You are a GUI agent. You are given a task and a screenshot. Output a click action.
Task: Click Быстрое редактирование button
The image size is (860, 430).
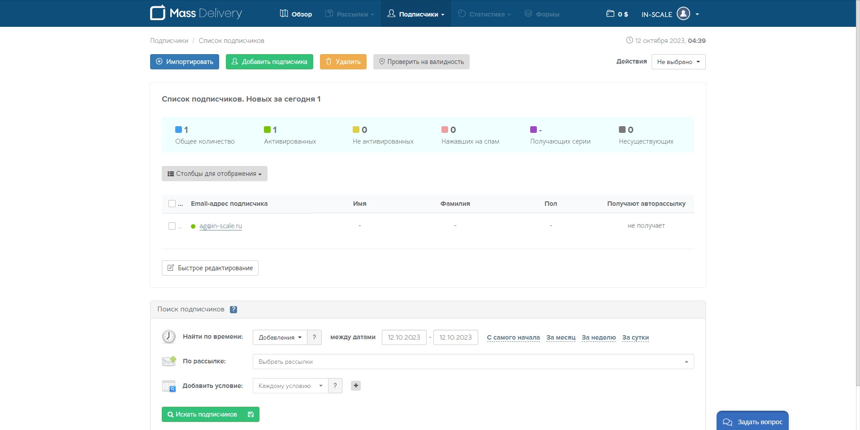point(210,268)
